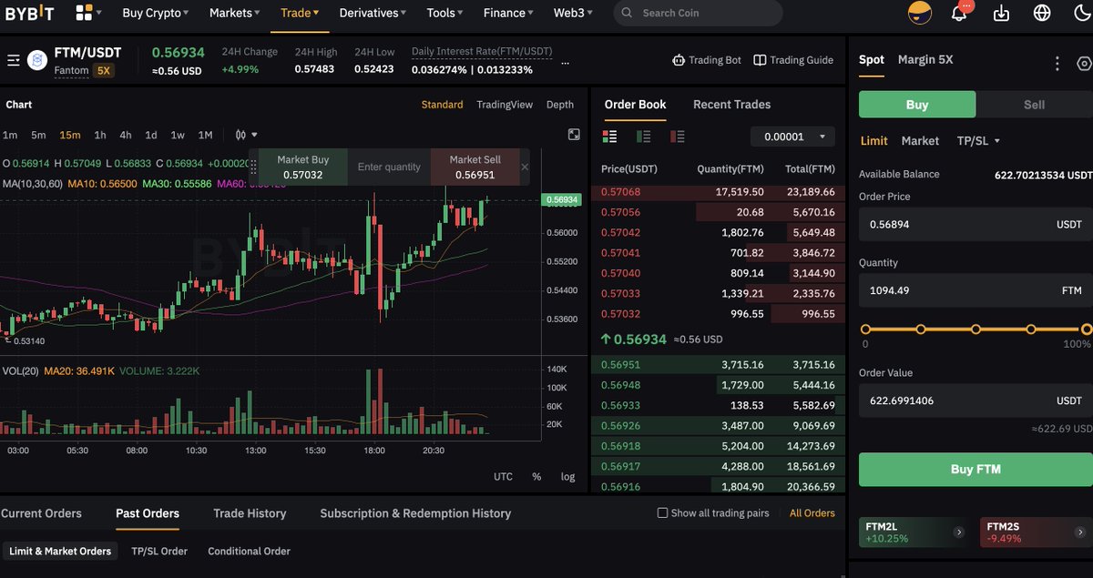Viewport: 1093px width, 578px height.
Task: Click the Enter quantity quick order field
Action: pyautogui.click(x=389, y=167)
